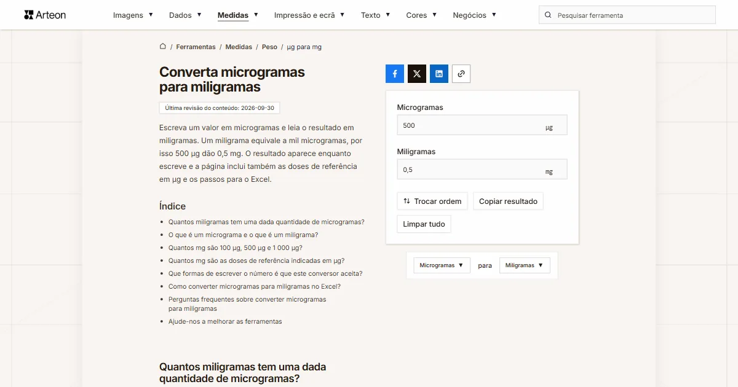Go to Medidas breadcrumb link
The width and height of the screenshot is (738, 387).
[239, 47]
